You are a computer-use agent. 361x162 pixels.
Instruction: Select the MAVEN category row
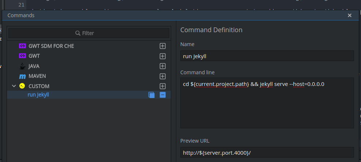[x=89, y=76]
